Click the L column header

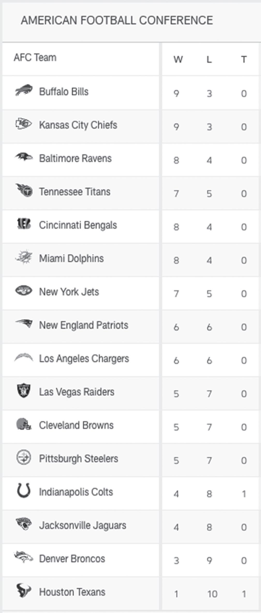point(209,60)
